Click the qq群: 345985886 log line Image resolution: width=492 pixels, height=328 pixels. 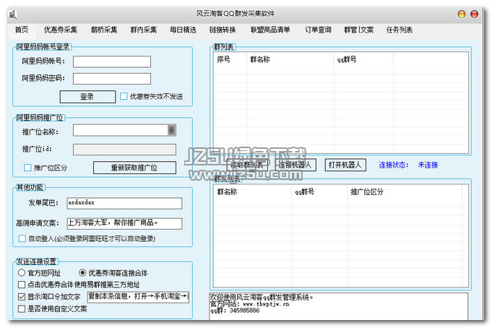[235, 311]
